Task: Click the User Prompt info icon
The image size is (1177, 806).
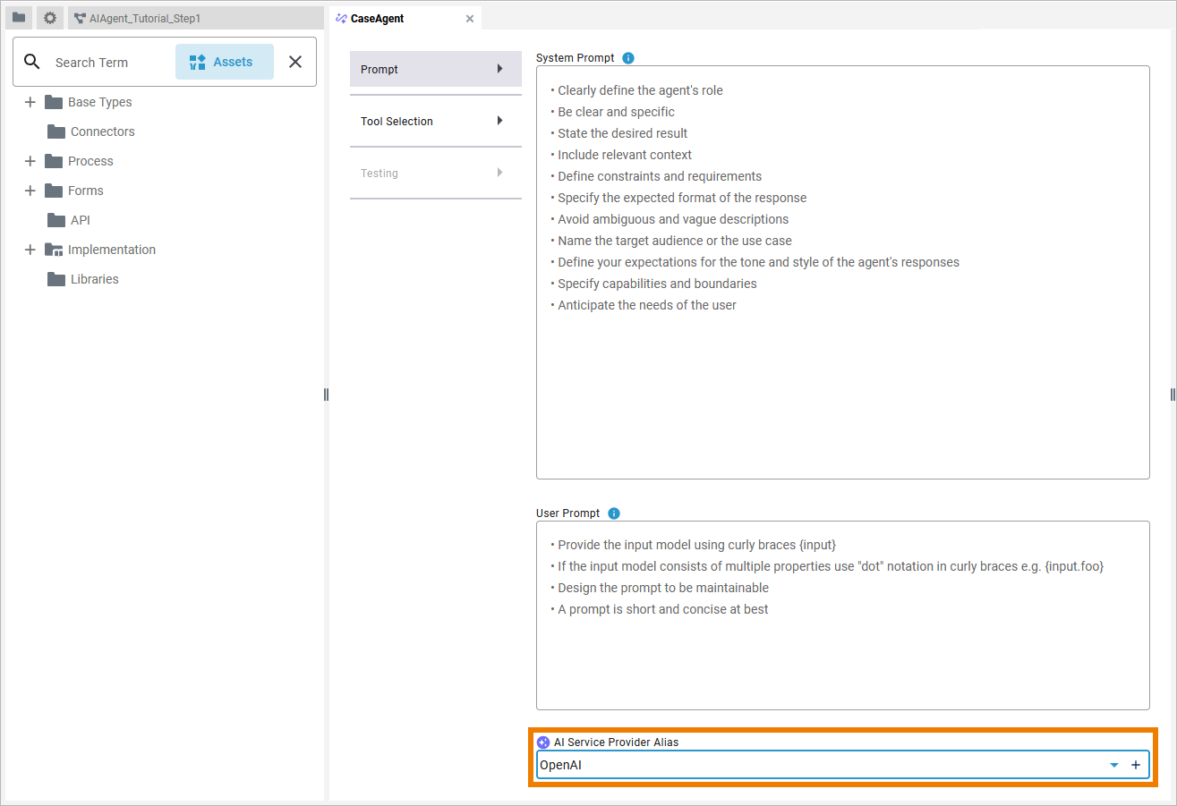Action: point(614,513)
